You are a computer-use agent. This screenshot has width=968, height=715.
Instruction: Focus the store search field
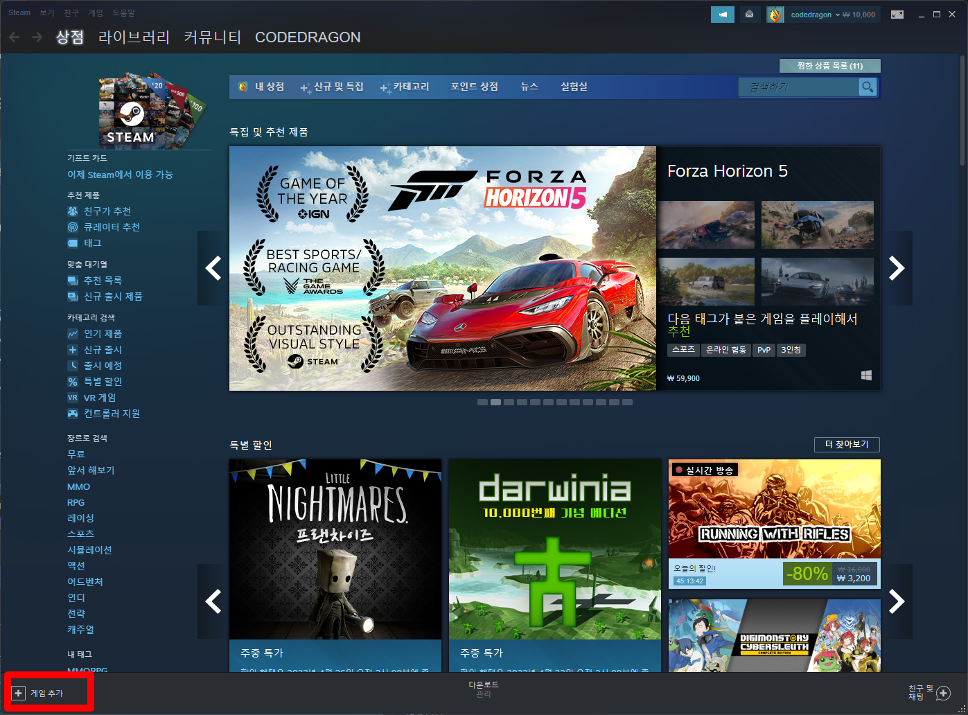point(800,87)
